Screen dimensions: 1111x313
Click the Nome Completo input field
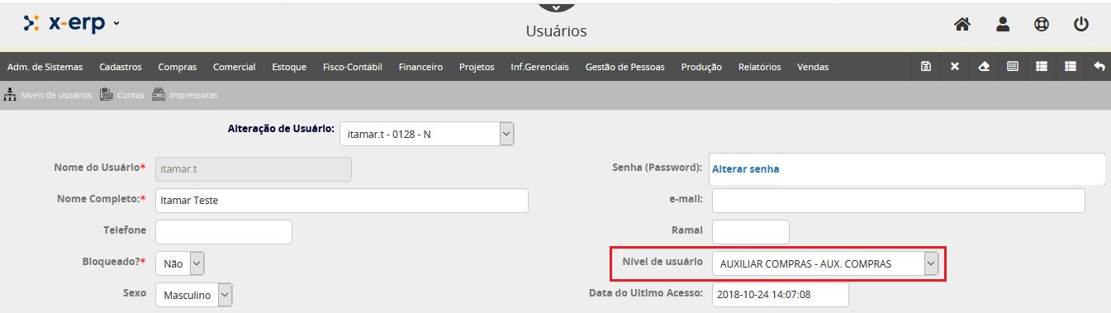(x=342, y=201)
